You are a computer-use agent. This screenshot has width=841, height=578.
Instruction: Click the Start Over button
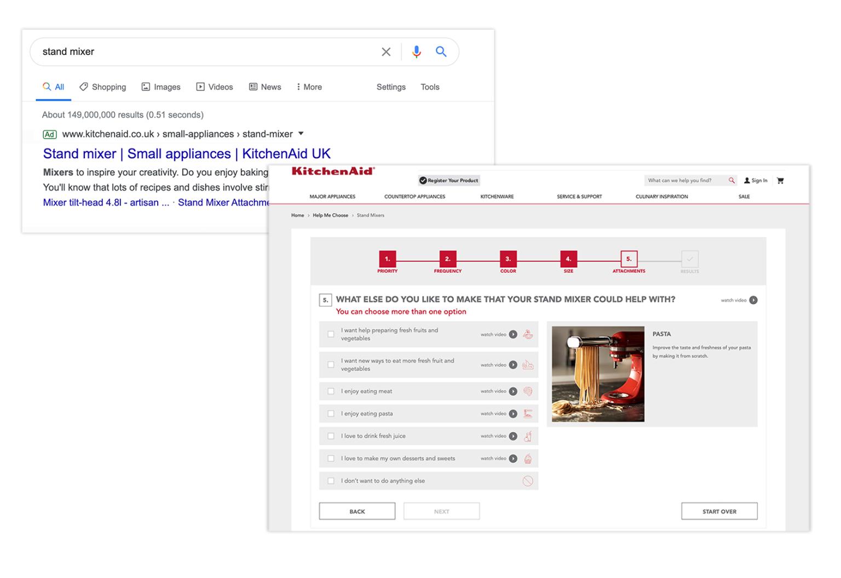tap(719, 511)
